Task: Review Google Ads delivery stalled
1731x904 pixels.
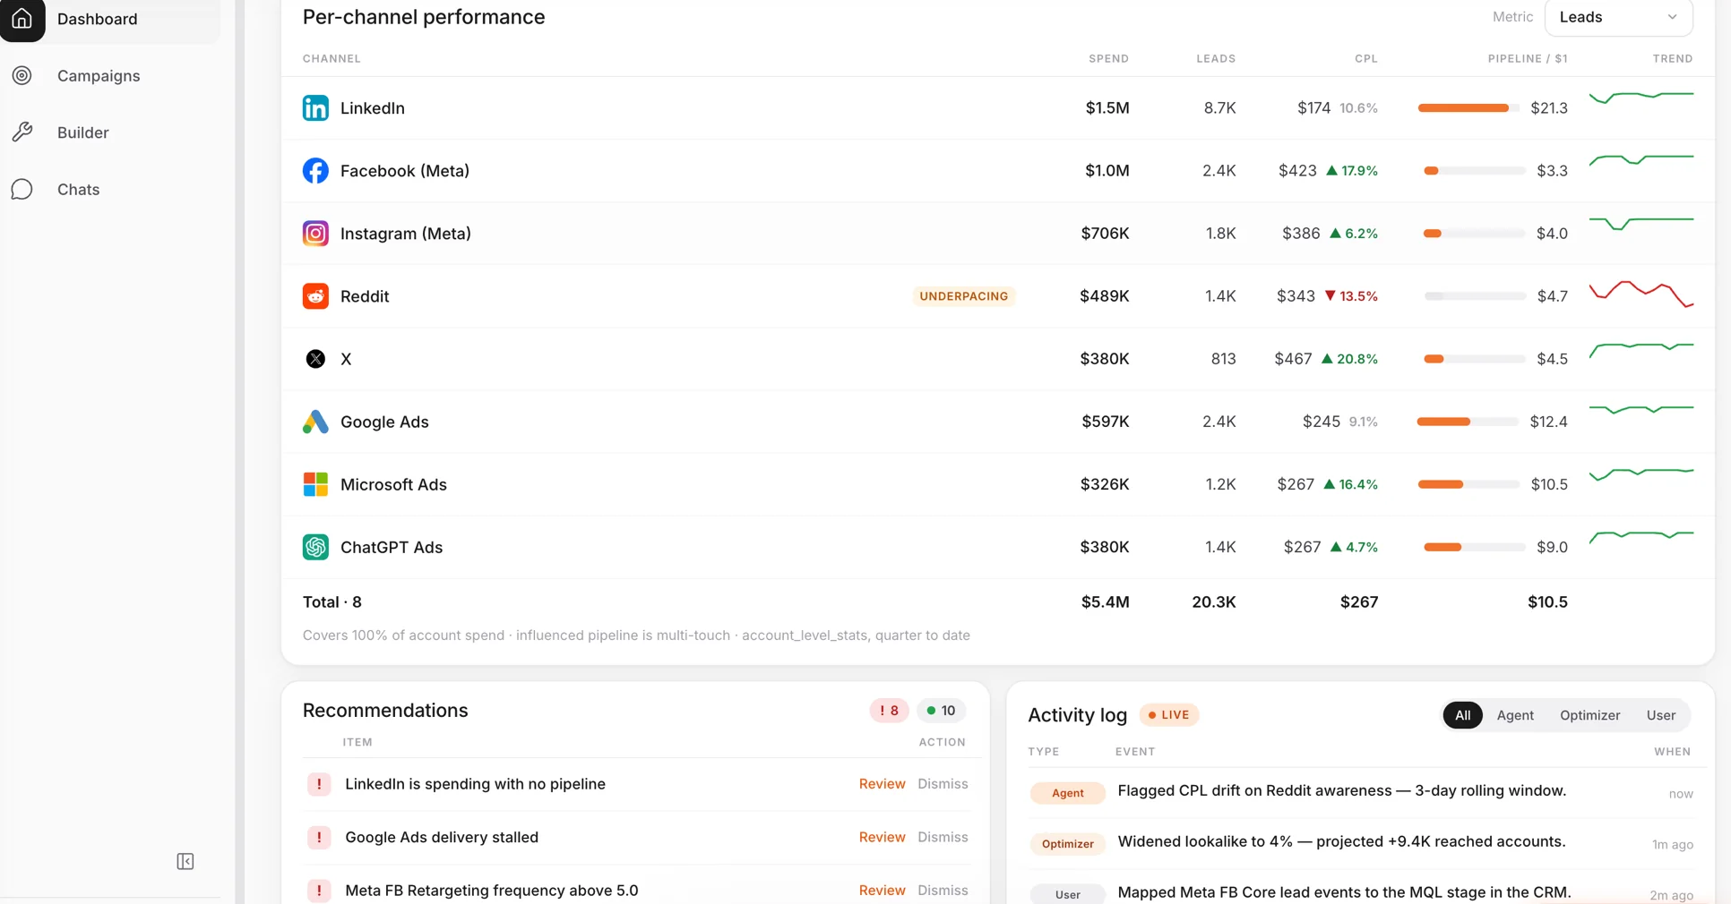Action: (x=882, y=838)
